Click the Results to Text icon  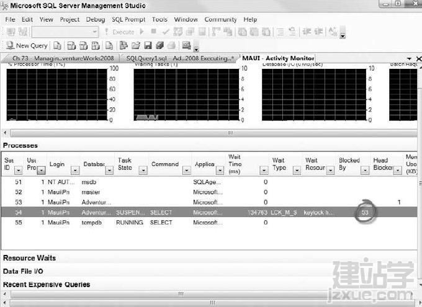click(x=242, y=32)
